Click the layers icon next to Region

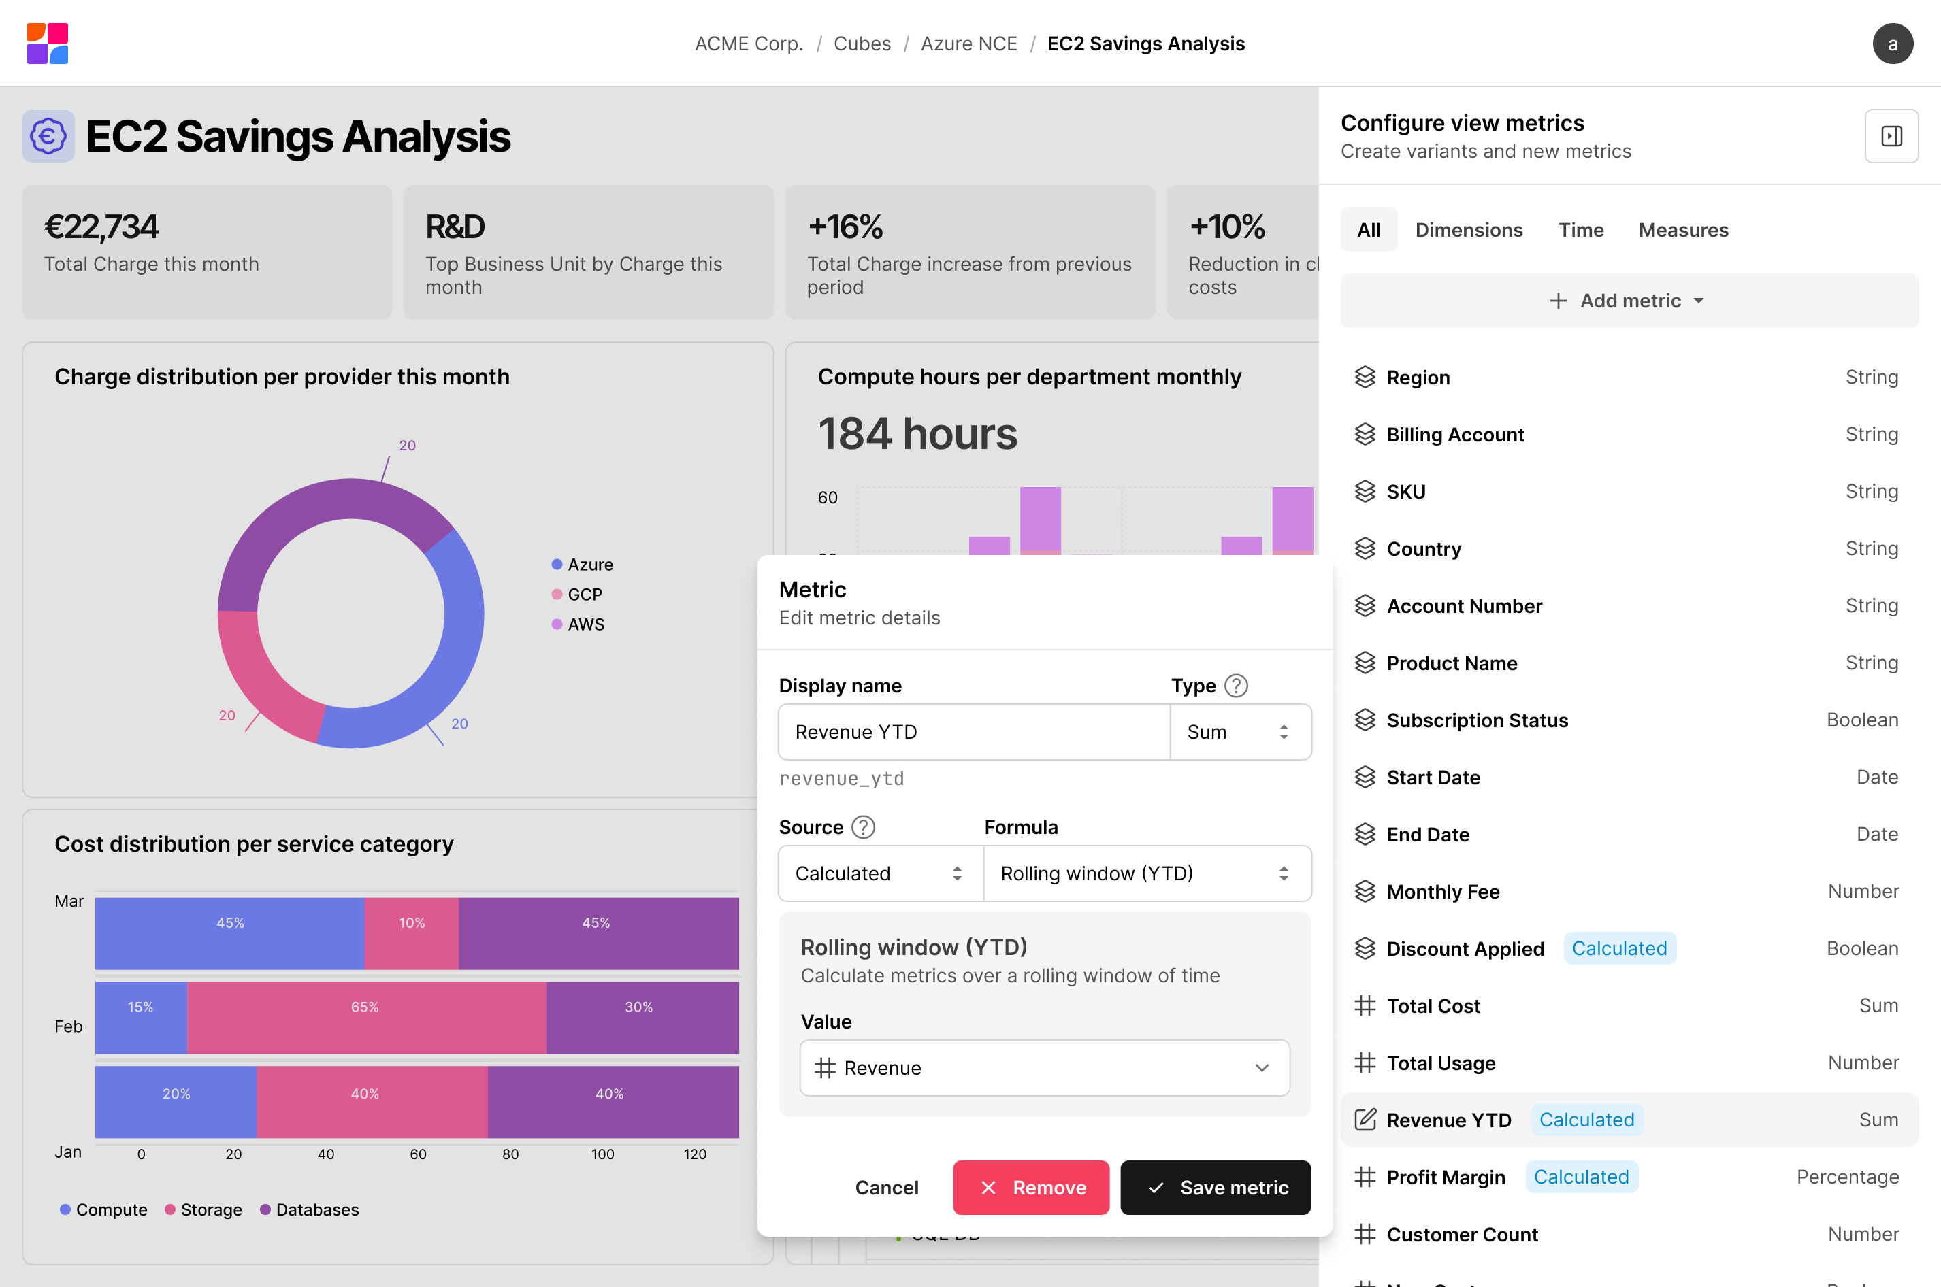[x=1365, y=377]
